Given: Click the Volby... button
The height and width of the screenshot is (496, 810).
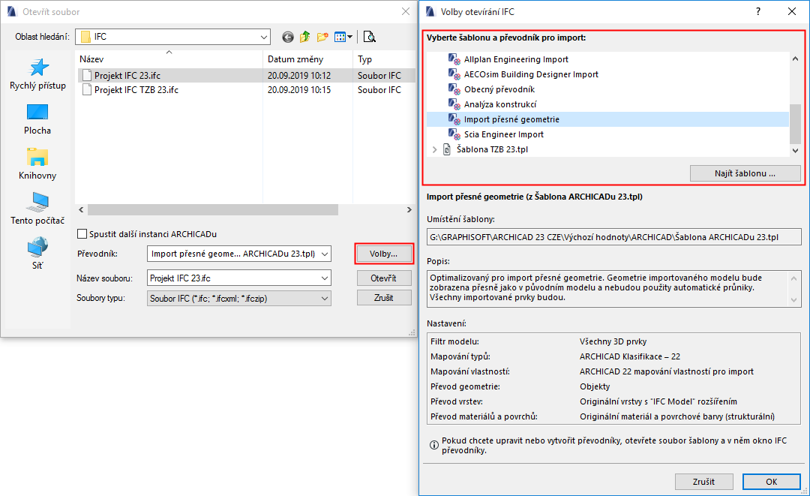Looking at the screenshot, I should pyautogui.click(x=384, y=254).
